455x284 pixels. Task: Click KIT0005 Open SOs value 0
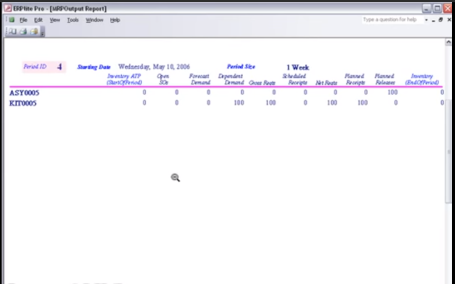point(176,103)
